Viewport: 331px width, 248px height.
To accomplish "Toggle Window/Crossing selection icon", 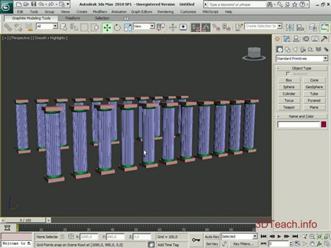I will (95, 28).
